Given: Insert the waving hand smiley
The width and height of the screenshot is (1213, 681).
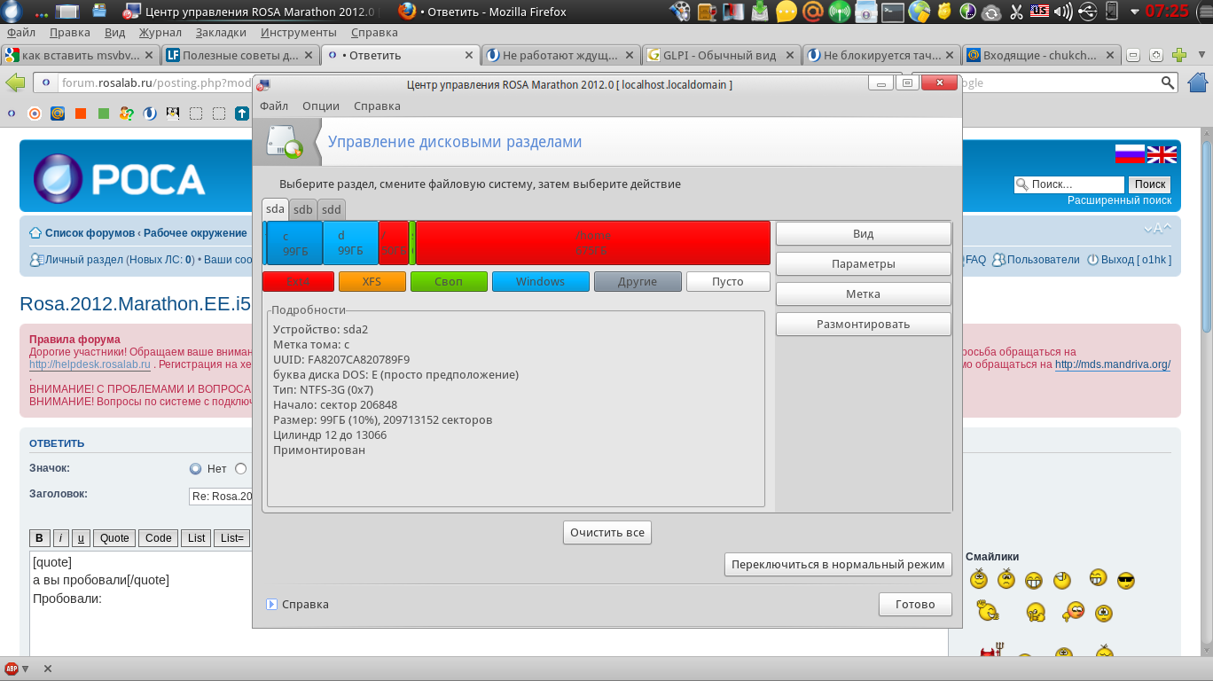Looking at the screenshot, I should 986,611.
